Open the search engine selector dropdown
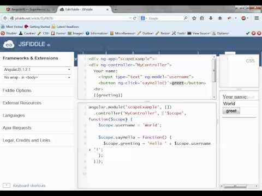This screenshot has width=262, height=196. (144, 19)
